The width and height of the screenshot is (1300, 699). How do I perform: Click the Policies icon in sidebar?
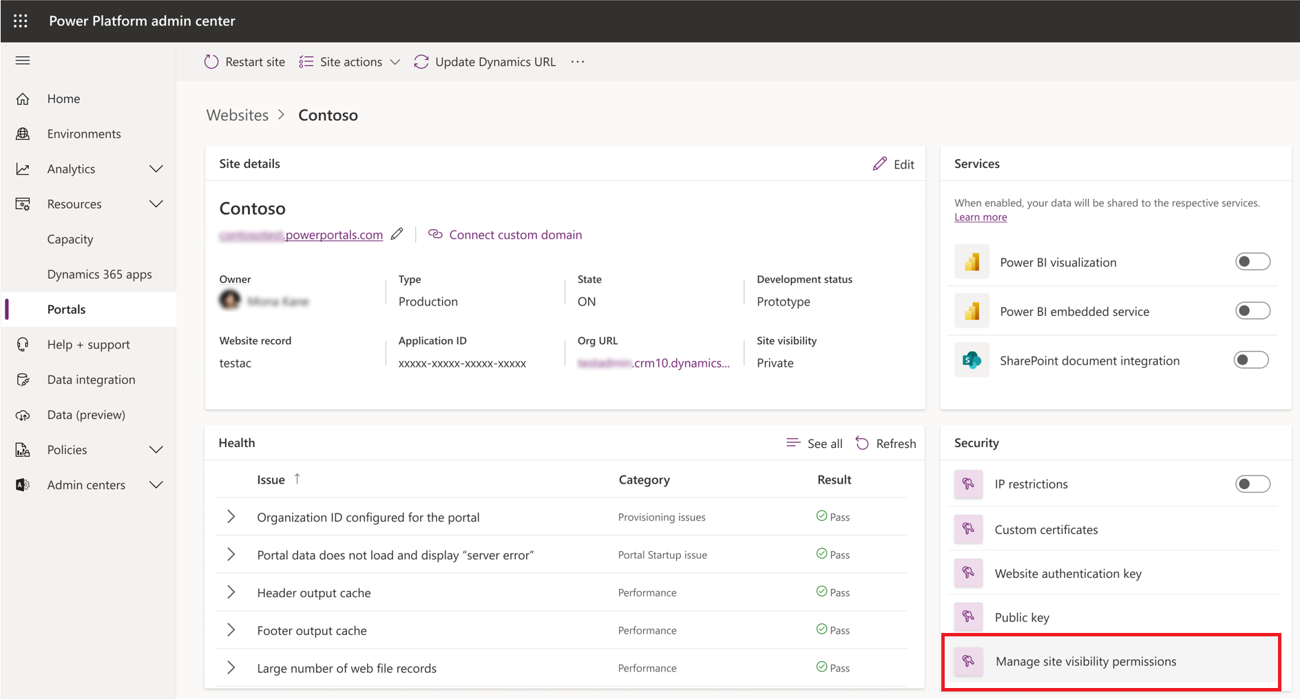coord(23,450)
